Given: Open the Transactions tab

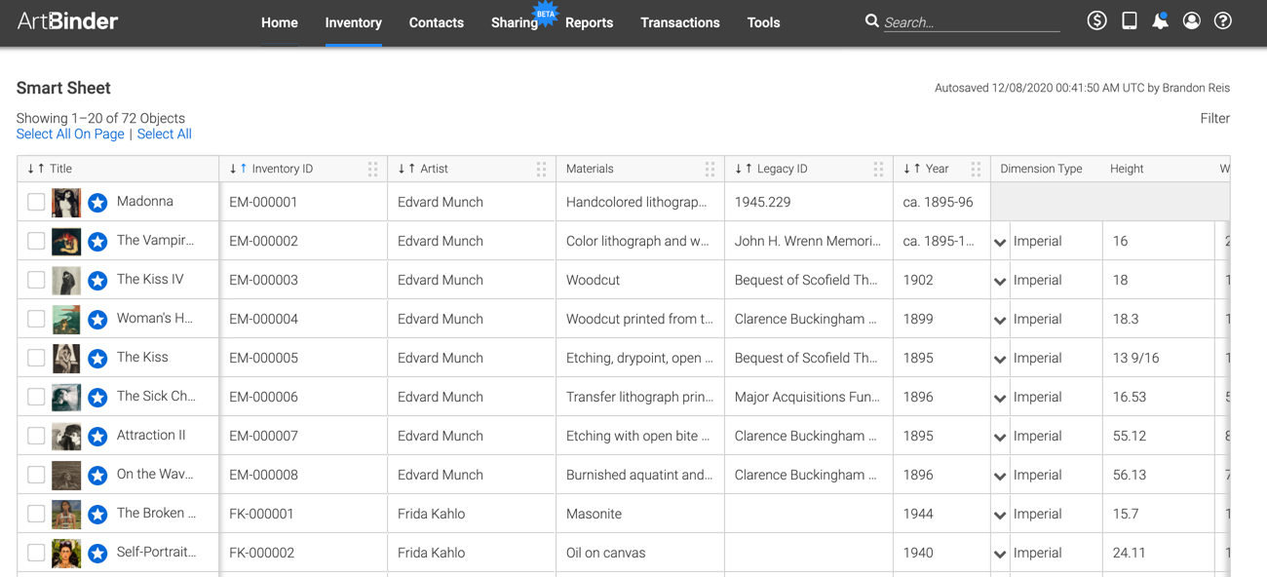Looking at the screenshot, I should [x=680, y=22].
